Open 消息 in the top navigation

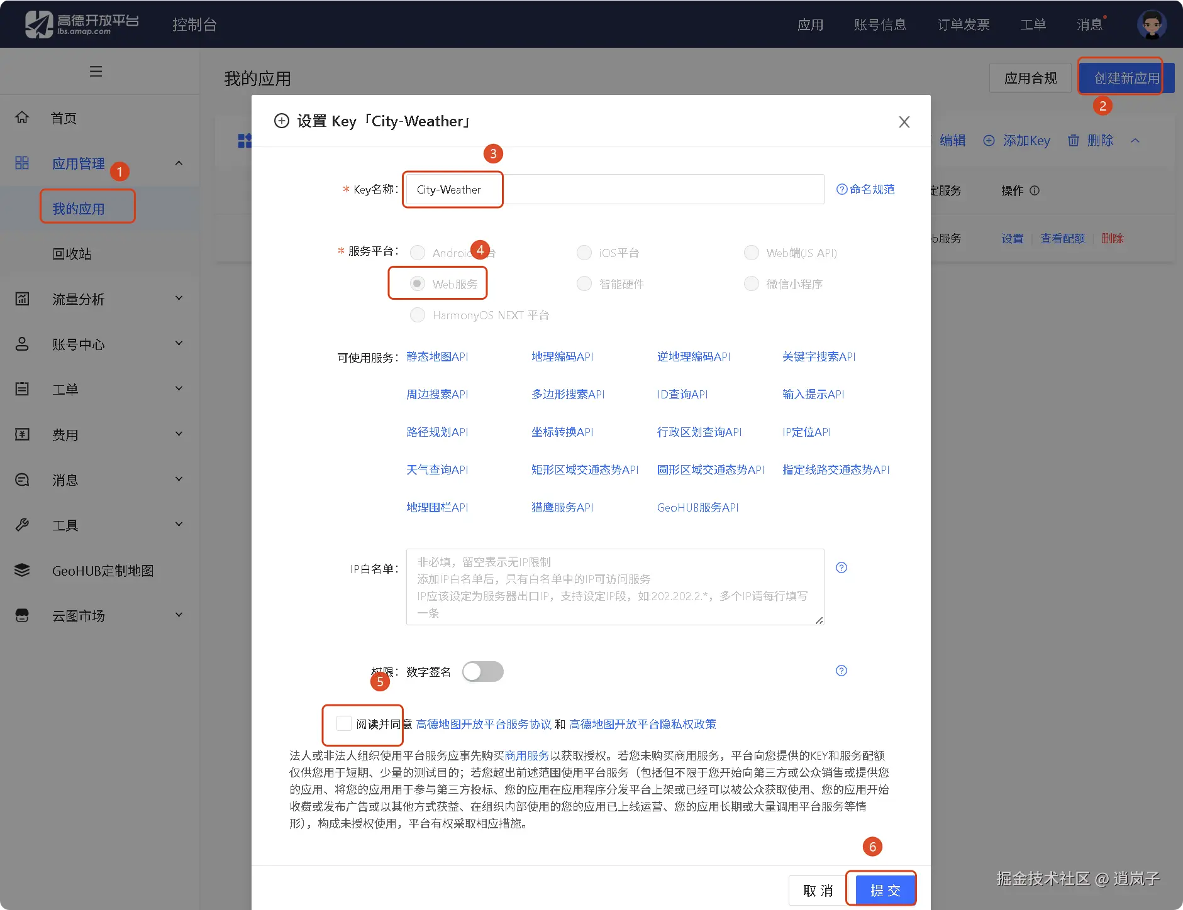pos(1090,25)
